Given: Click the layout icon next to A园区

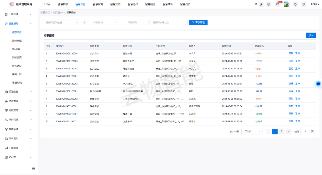Looking at the screenshot, I should (304, 4).
